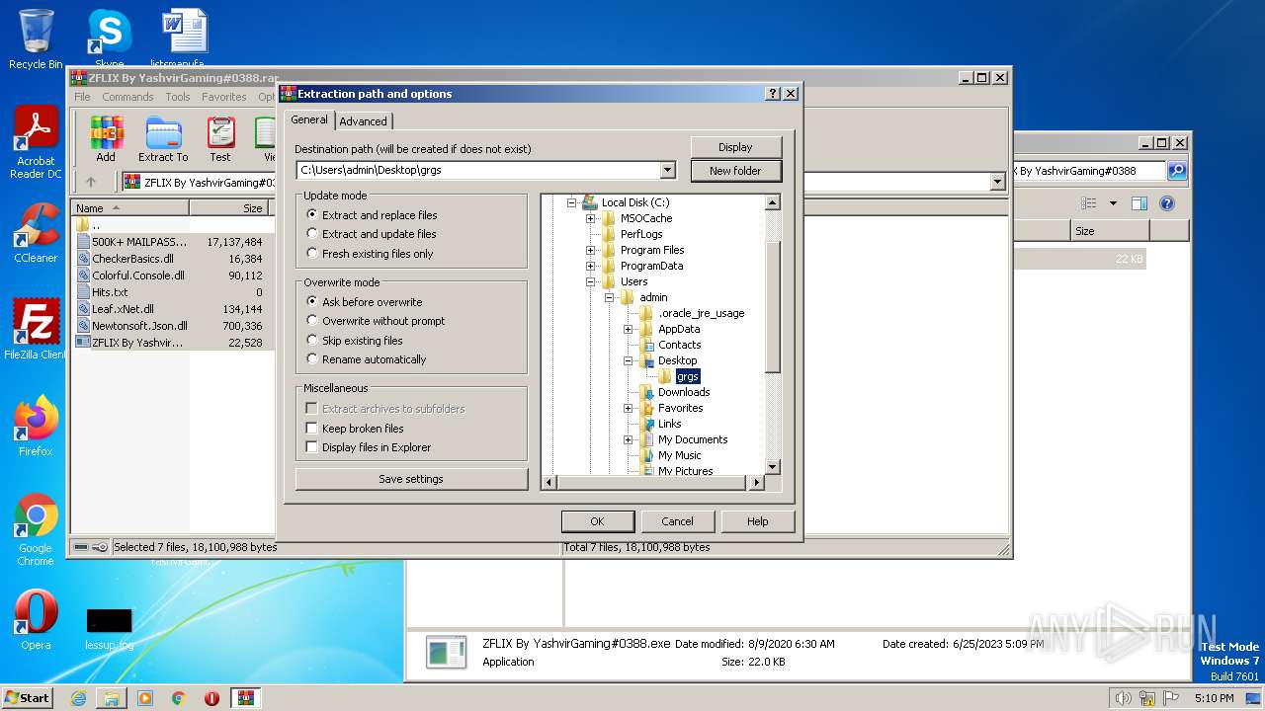Click Explorer search magnifier icon
The width and height of the screenshot is (1265, 711).
(x=1177, y=171)
